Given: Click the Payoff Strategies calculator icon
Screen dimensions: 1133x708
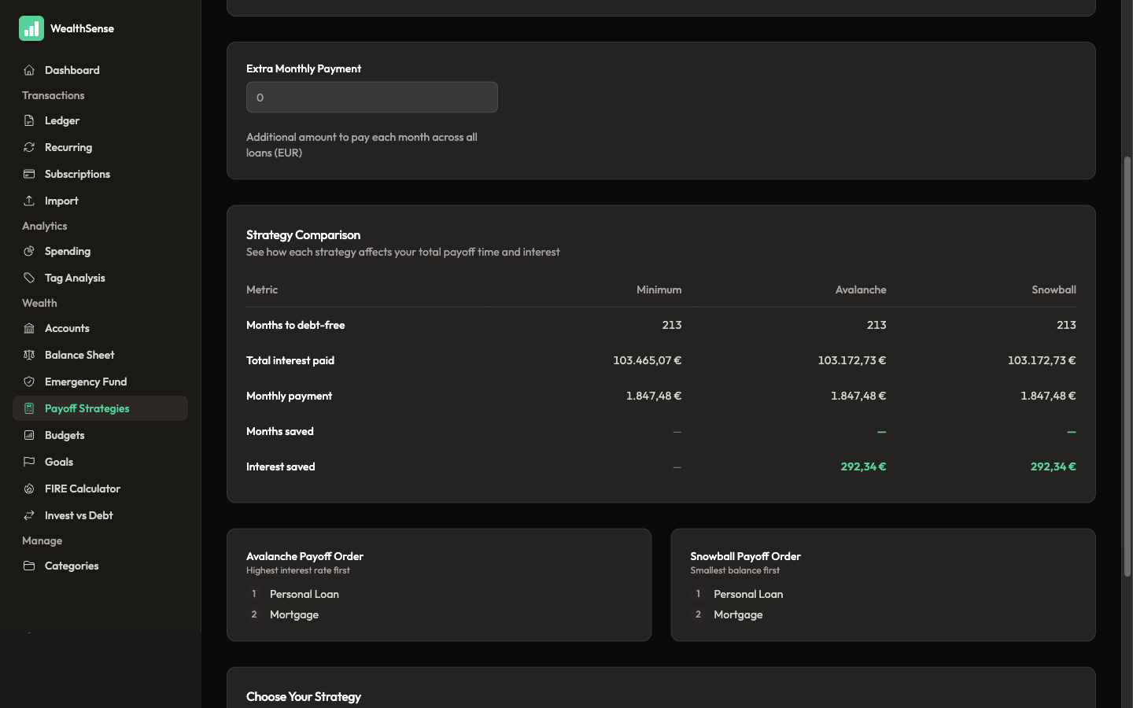Looking at the screenshot, I should [x=29, y=408].
